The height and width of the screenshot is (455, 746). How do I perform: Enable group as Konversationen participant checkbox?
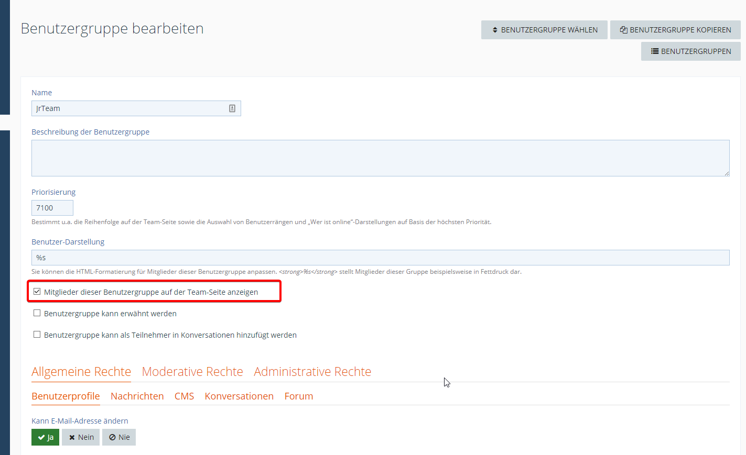[37, 335]
